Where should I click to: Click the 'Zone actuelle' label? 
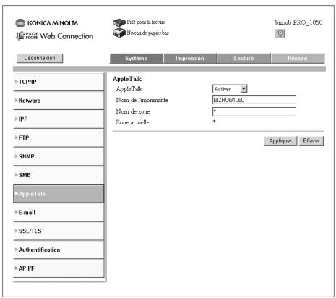tap(132, 122)
